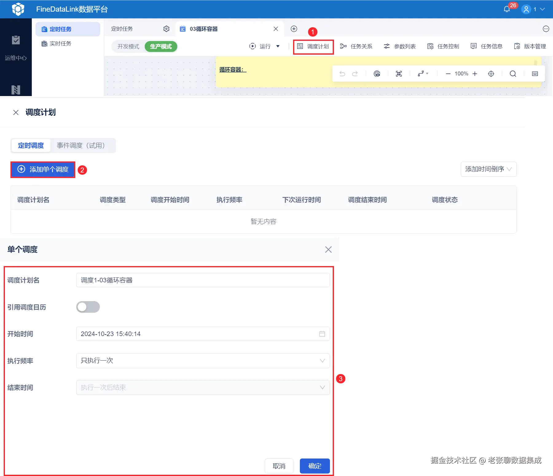The width and height of the screenshot is (553, 476).
Task: Click the undo arrow on canvas toolbar
Action: (342, 74)
